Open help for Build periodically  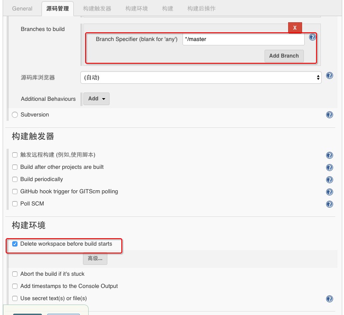click(329, 180)
